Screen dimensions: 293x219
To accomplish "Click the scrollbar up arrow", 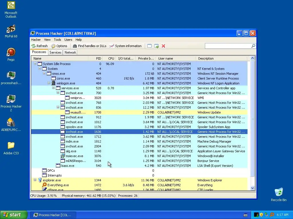I will point(252,58).
